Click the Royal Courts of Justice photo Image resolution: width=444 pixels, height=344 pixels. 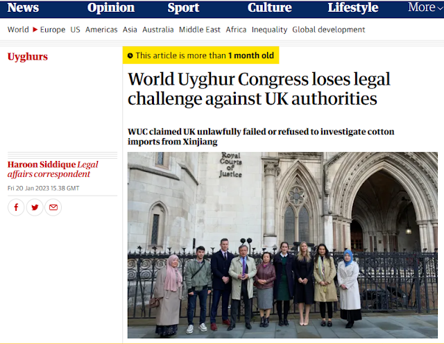pos(282,245)
